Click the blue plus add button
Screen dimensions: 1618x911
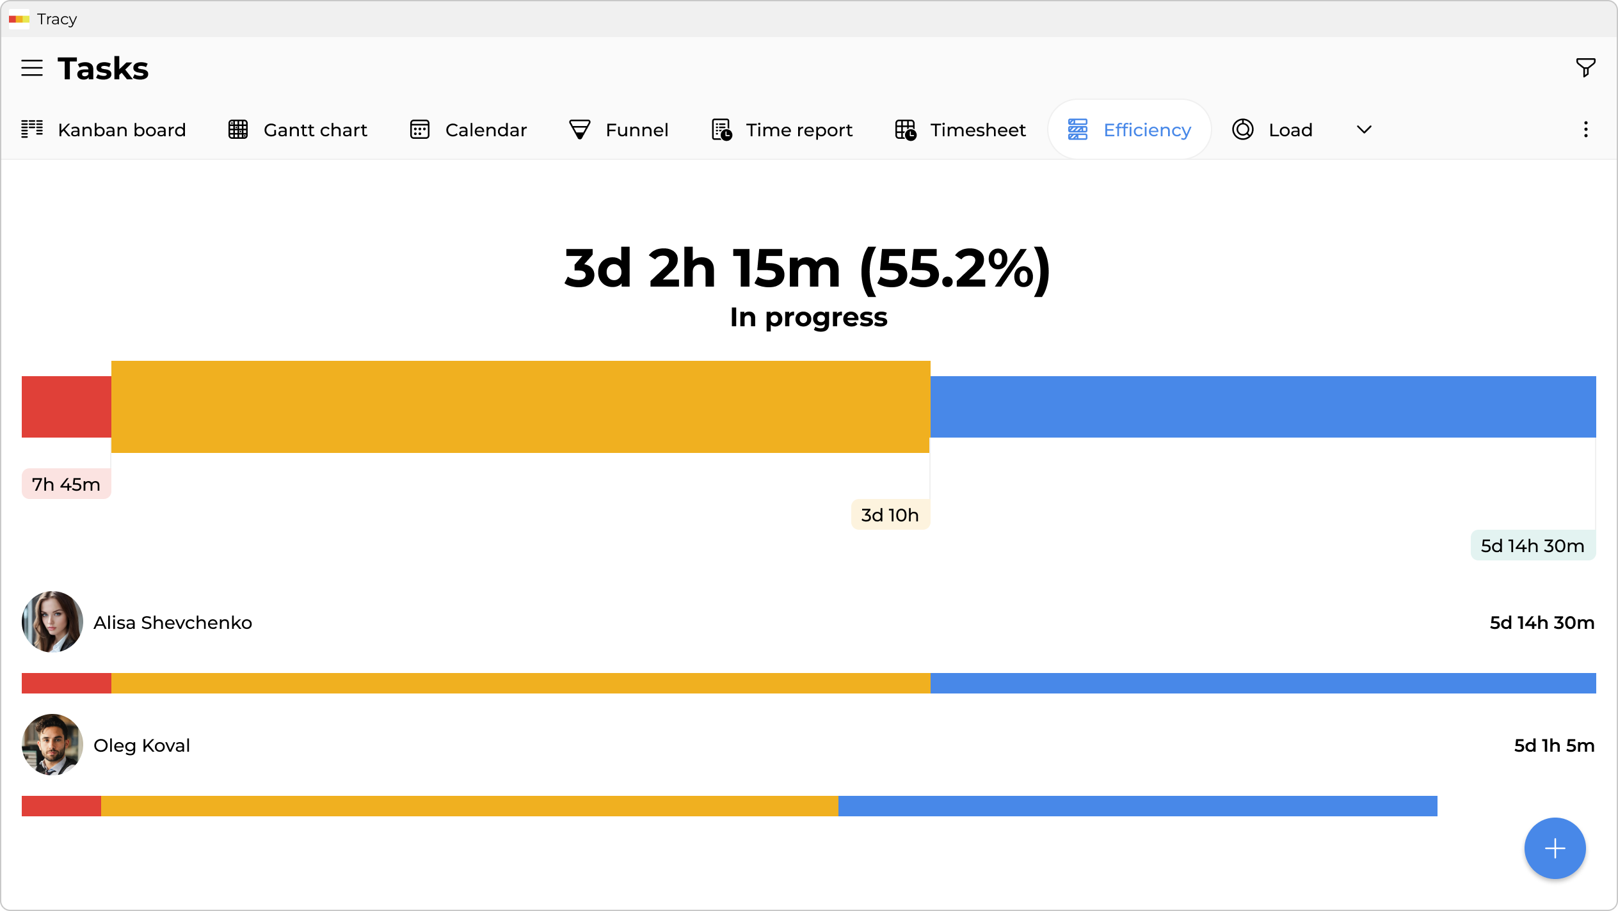pyautogui.click(x=1555, y=848)
